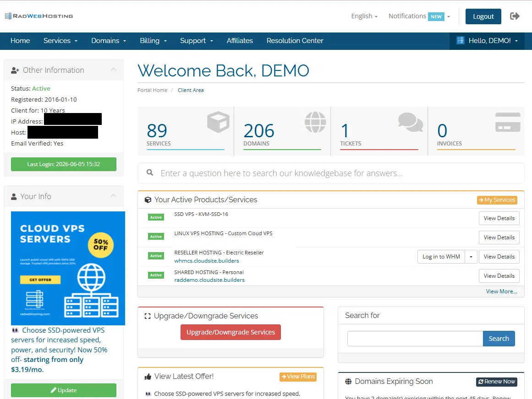Click the red Upgrade/Downgrade Services button
This screenshot has width=532, height=399.
[x=230, y=332]
